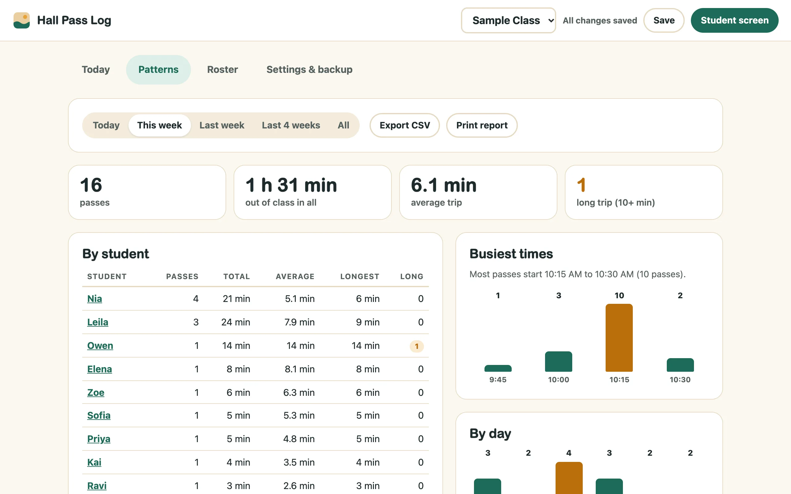Click the Save button

663,20
